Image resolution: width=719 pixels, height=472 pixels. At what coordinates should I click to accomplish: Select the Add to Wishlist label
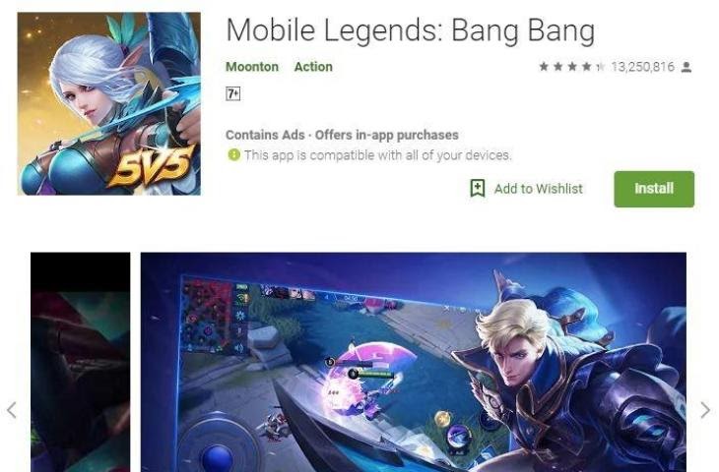click(539, 189)
